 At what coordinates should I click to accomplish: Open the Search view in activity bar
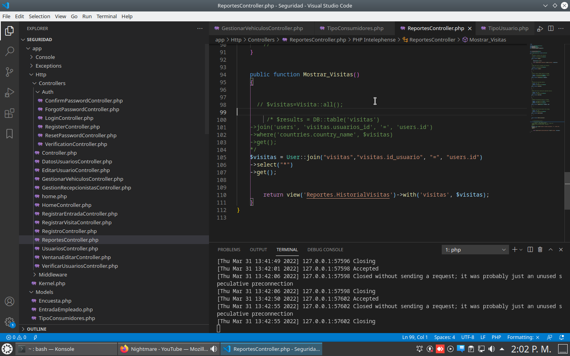[x=9, y=51]
